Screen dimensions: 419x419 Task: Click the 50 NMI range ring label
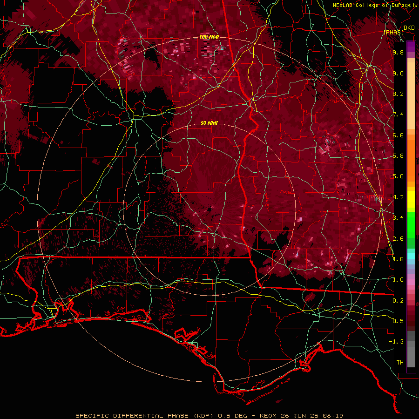pyautogui.click(x=209, y=123)
